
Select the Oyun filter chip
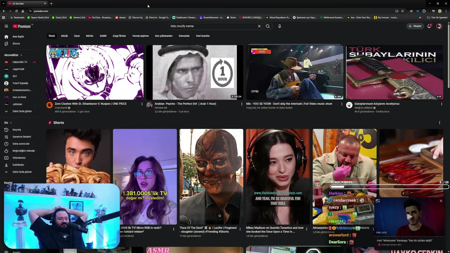pyautogui.click(x=77, y=36)
